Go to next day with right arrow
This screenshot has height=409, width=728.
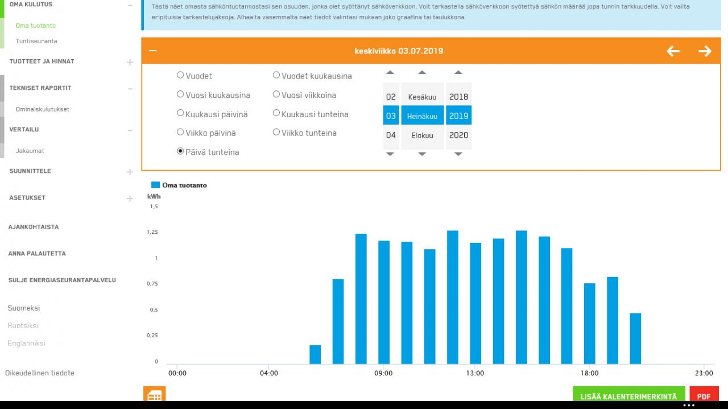[705, 51]
